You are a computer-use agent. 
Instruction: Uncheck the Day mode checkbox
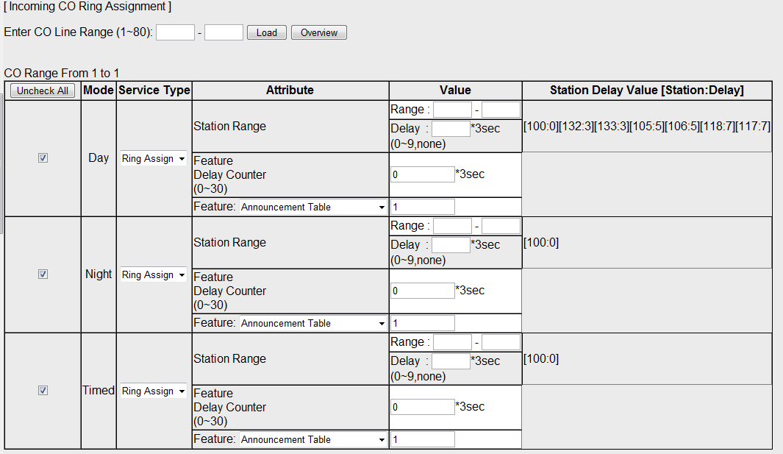pyautogui.click(x=43, y=158)
